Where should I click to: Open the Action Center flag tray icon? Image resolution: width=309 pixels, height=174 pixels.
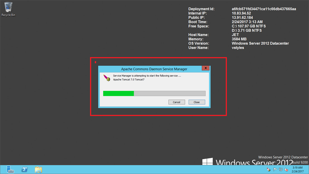[275, 169]
